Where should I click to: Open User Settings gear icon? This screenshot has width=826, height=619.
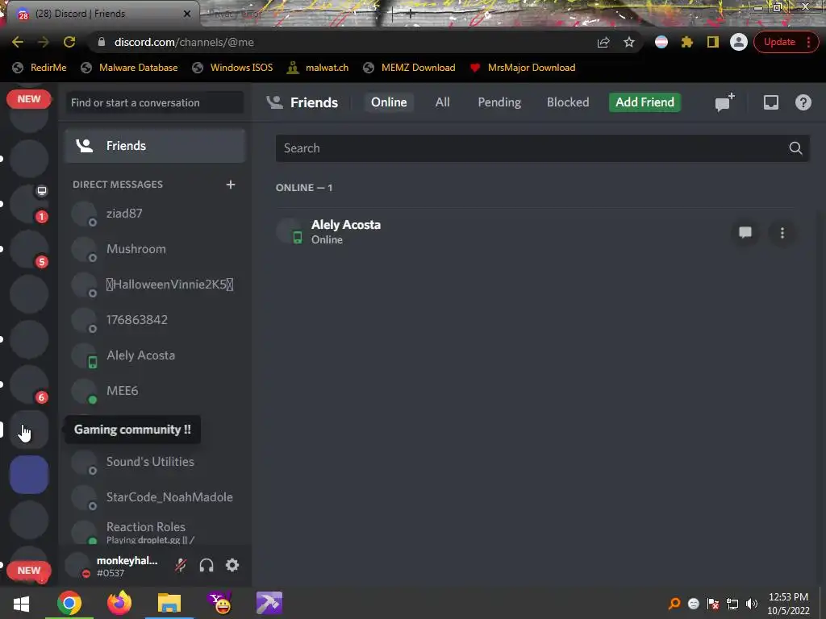[232, 565]
